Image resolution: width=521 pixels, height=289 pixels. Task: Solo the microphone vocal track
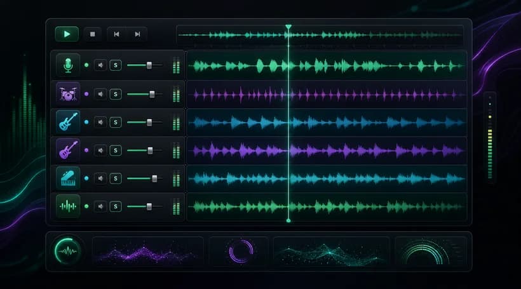pyautogui.click(x=116, y=65)
